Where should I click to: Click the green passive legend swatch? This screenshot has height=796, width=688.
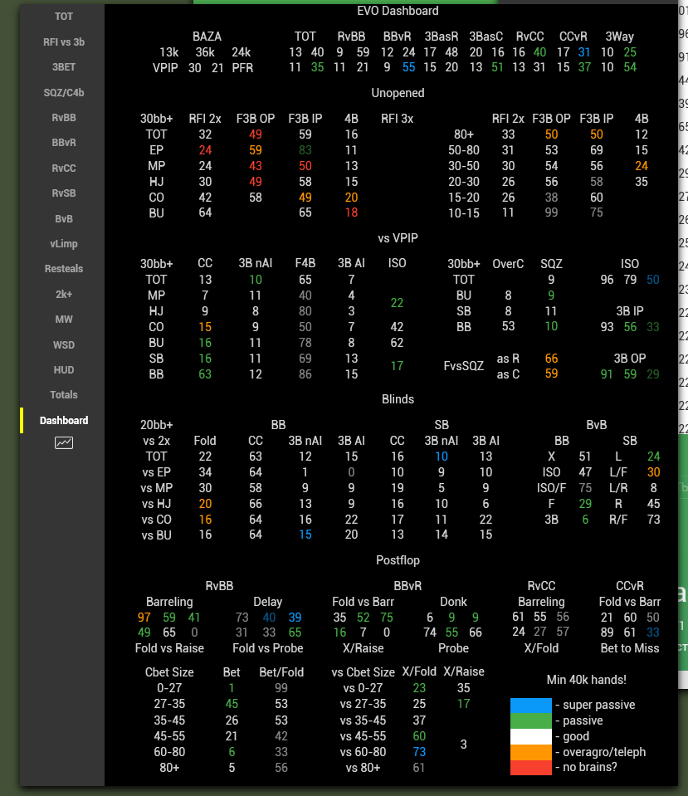click(530, 720)
